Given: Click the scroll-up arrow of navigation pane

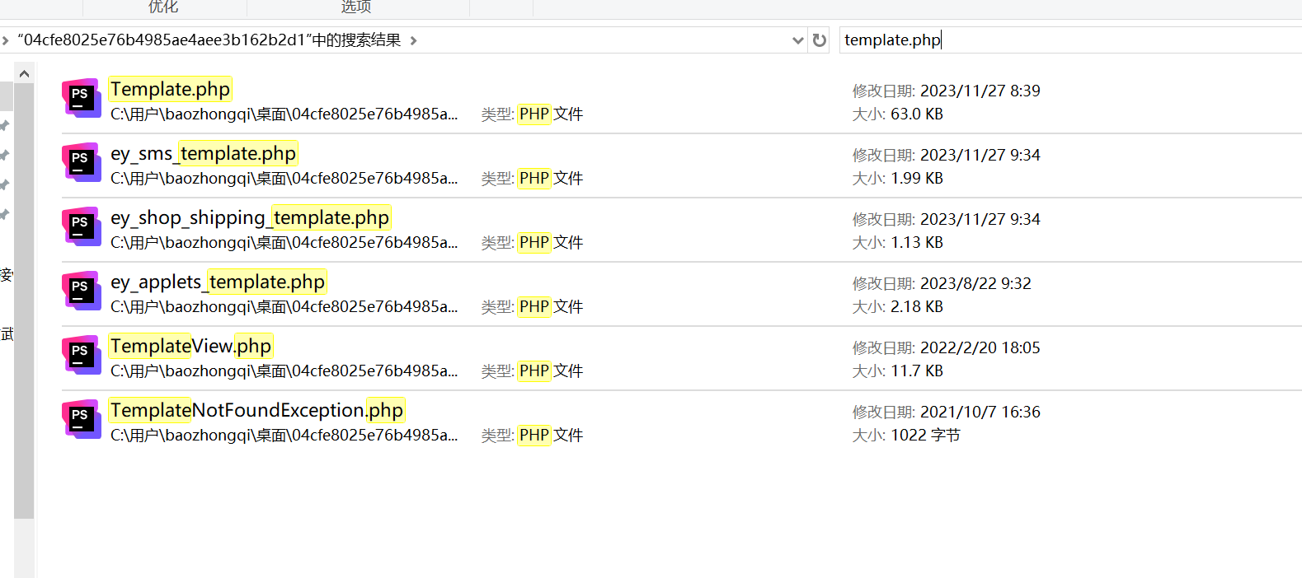Looking at the screenshot, I should coord(24,74).
